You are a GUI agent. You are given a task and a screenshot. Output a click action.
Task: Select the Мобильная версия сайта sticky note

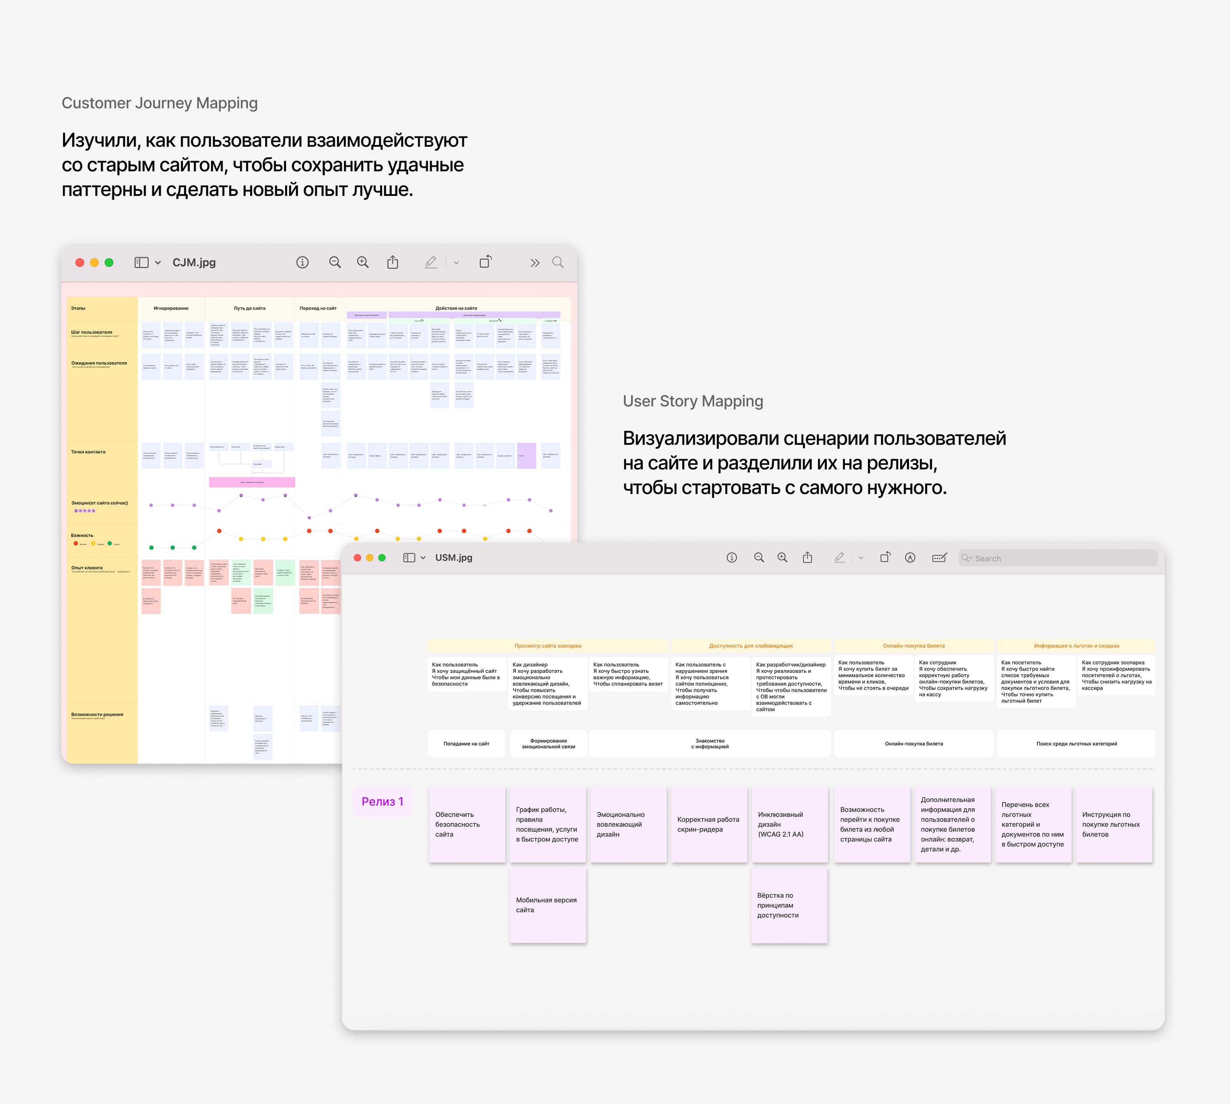[x=547, y=904]
